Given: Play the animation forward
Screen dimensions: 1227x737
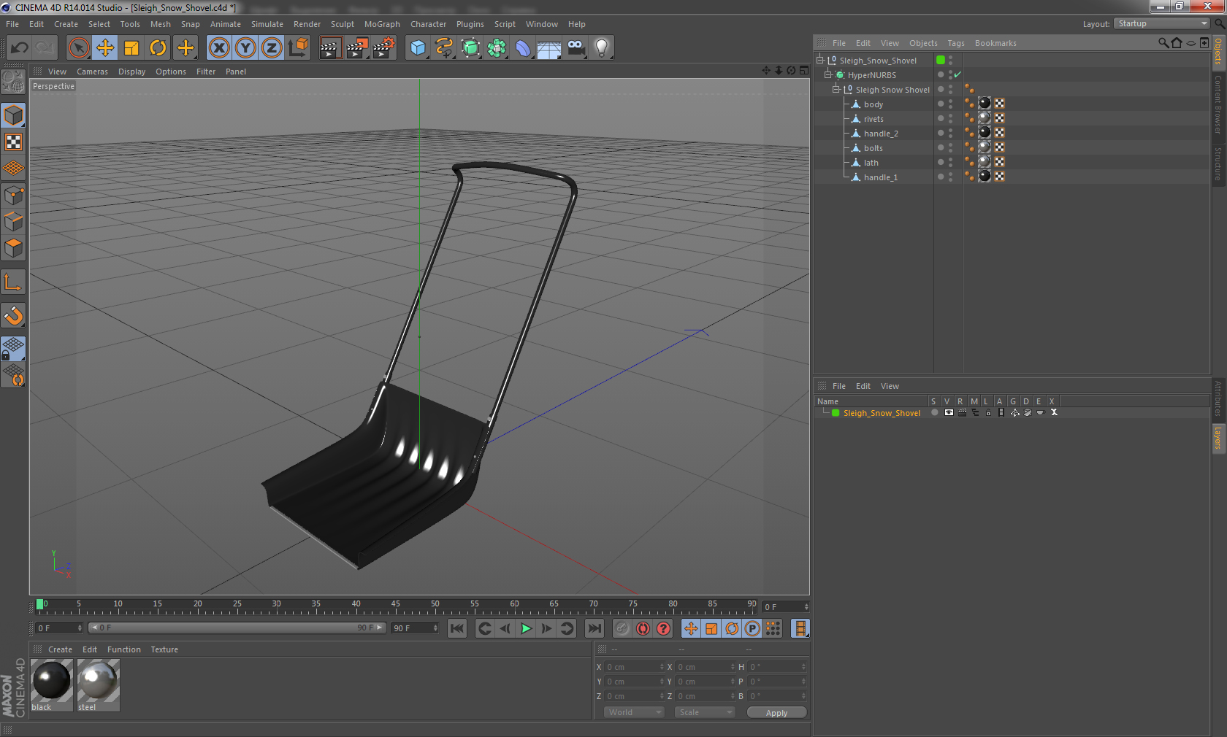Looking at the screenshot, I should [x=526, y=628].
